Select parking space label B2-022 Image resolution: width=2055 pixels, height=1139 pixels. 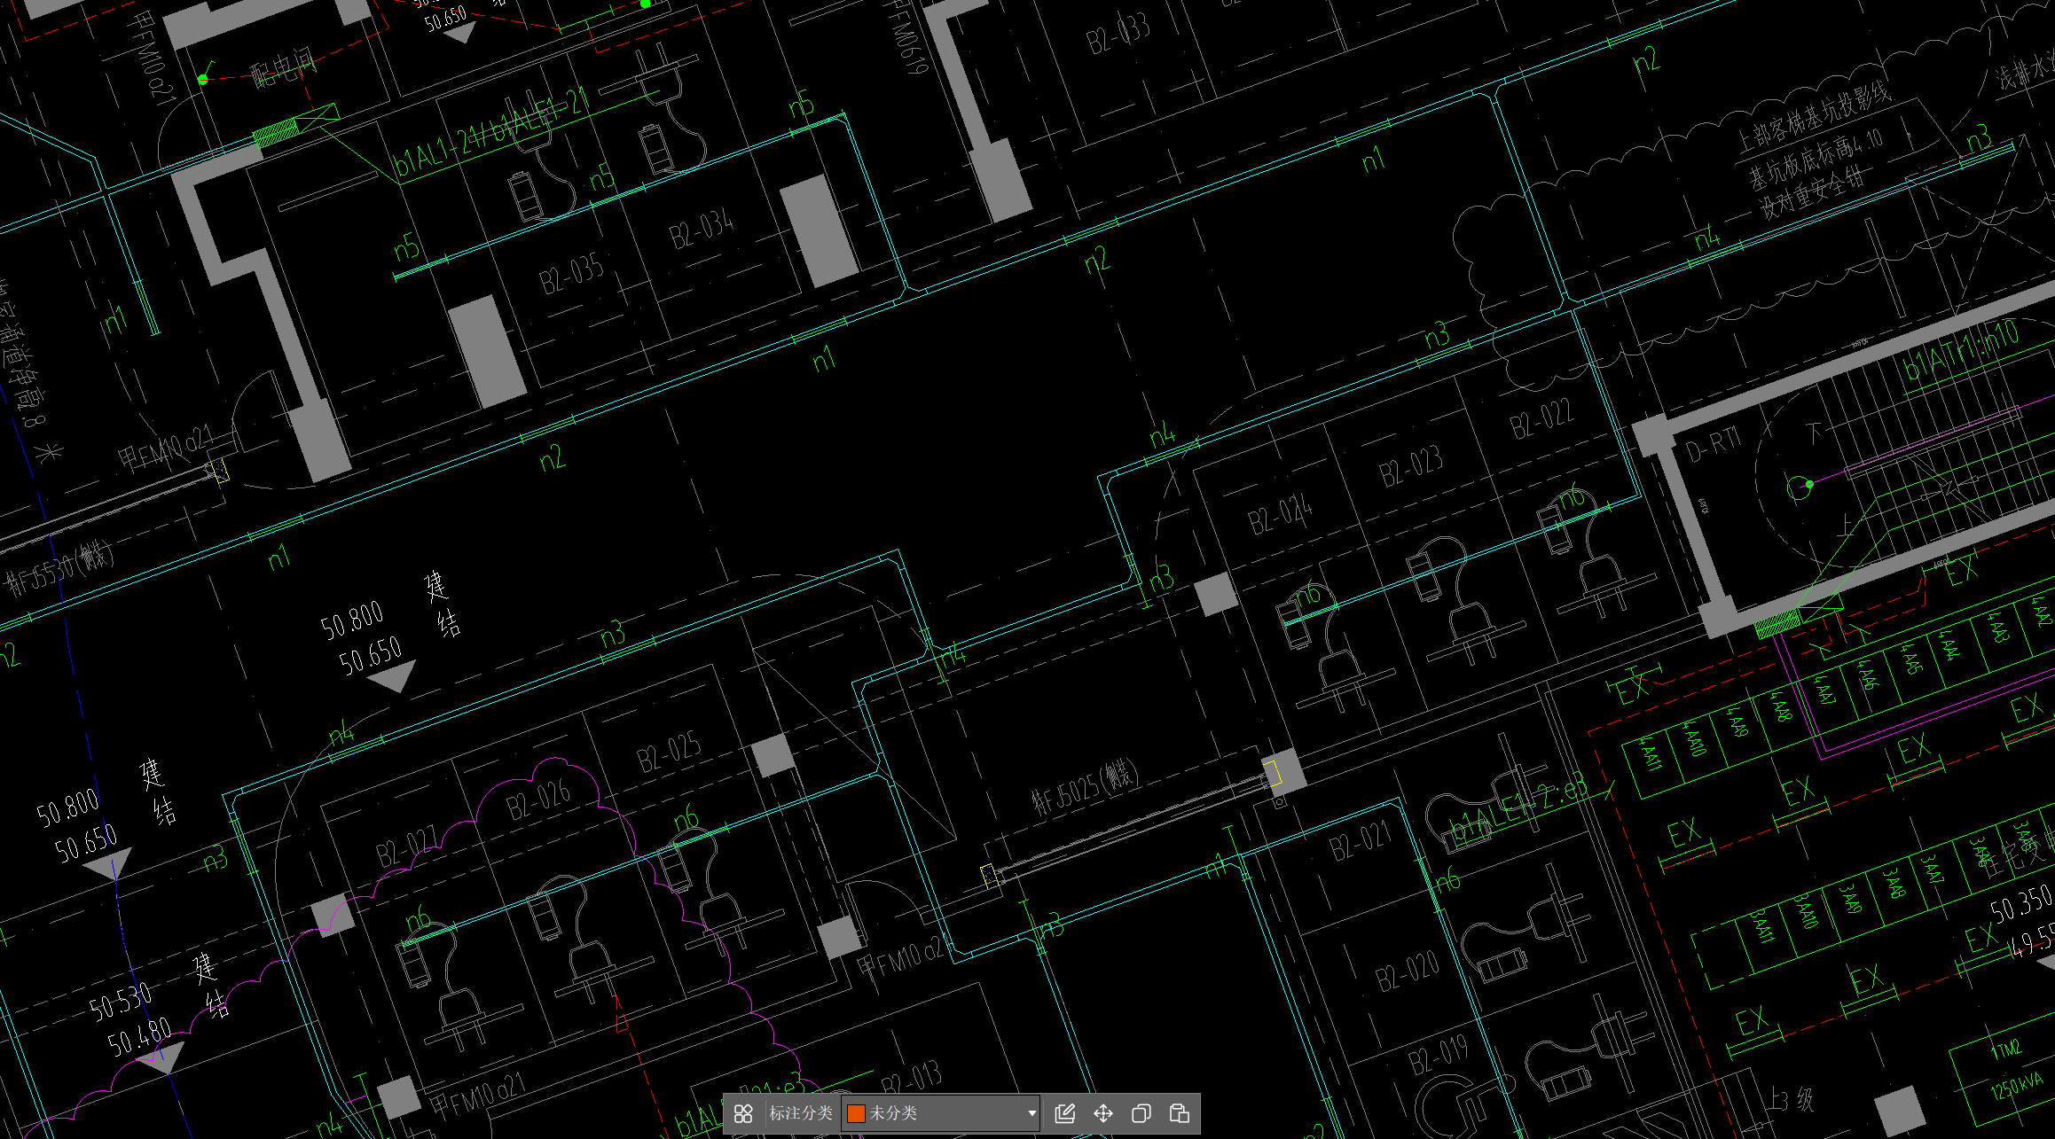(1542, 418)
